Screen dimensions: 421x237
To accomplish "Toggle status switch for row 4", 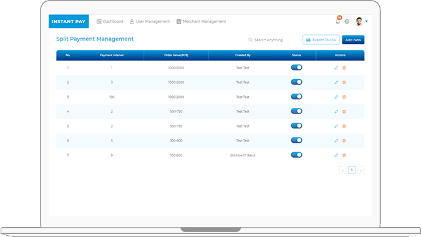I will coord(296,111).
